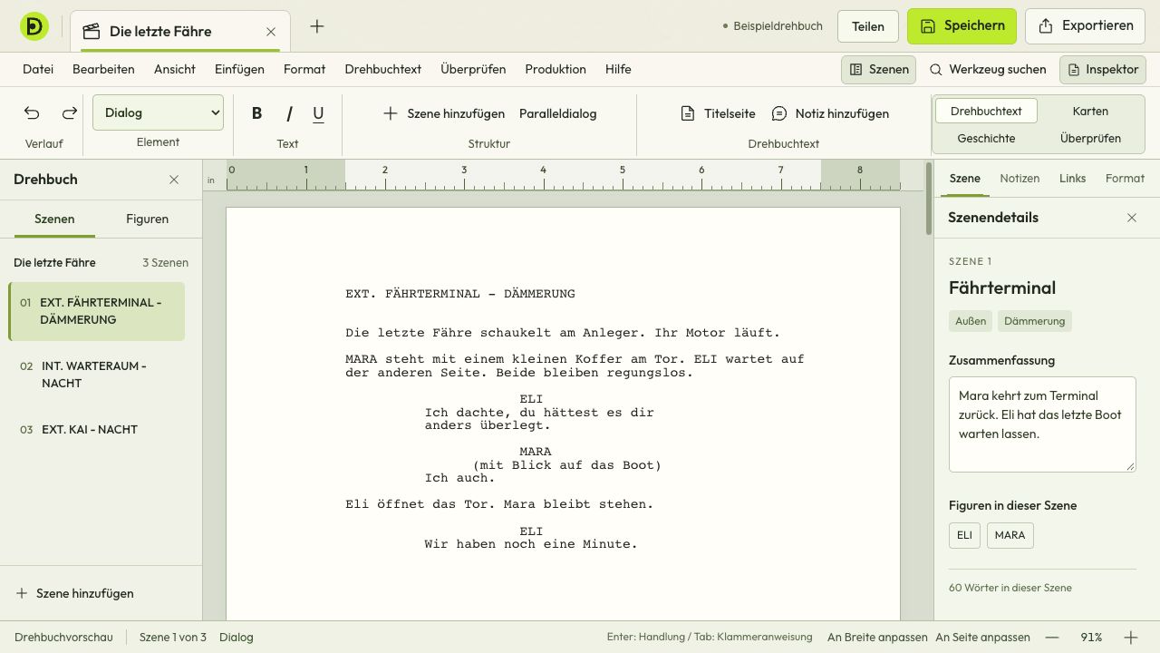Insert a Paralleldialog

point(557,113)
